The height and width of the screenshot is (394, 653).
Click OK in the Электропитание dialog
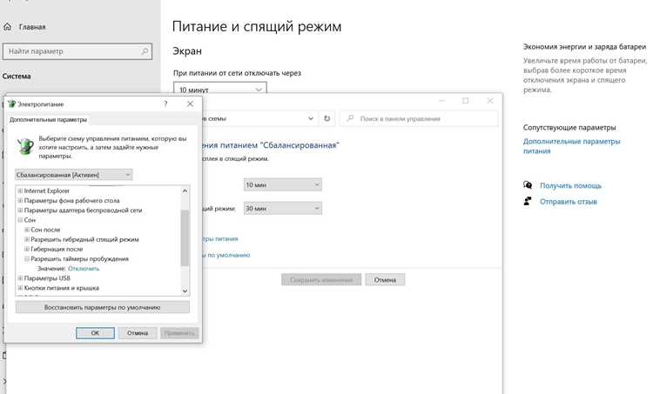tap(95, 333)
